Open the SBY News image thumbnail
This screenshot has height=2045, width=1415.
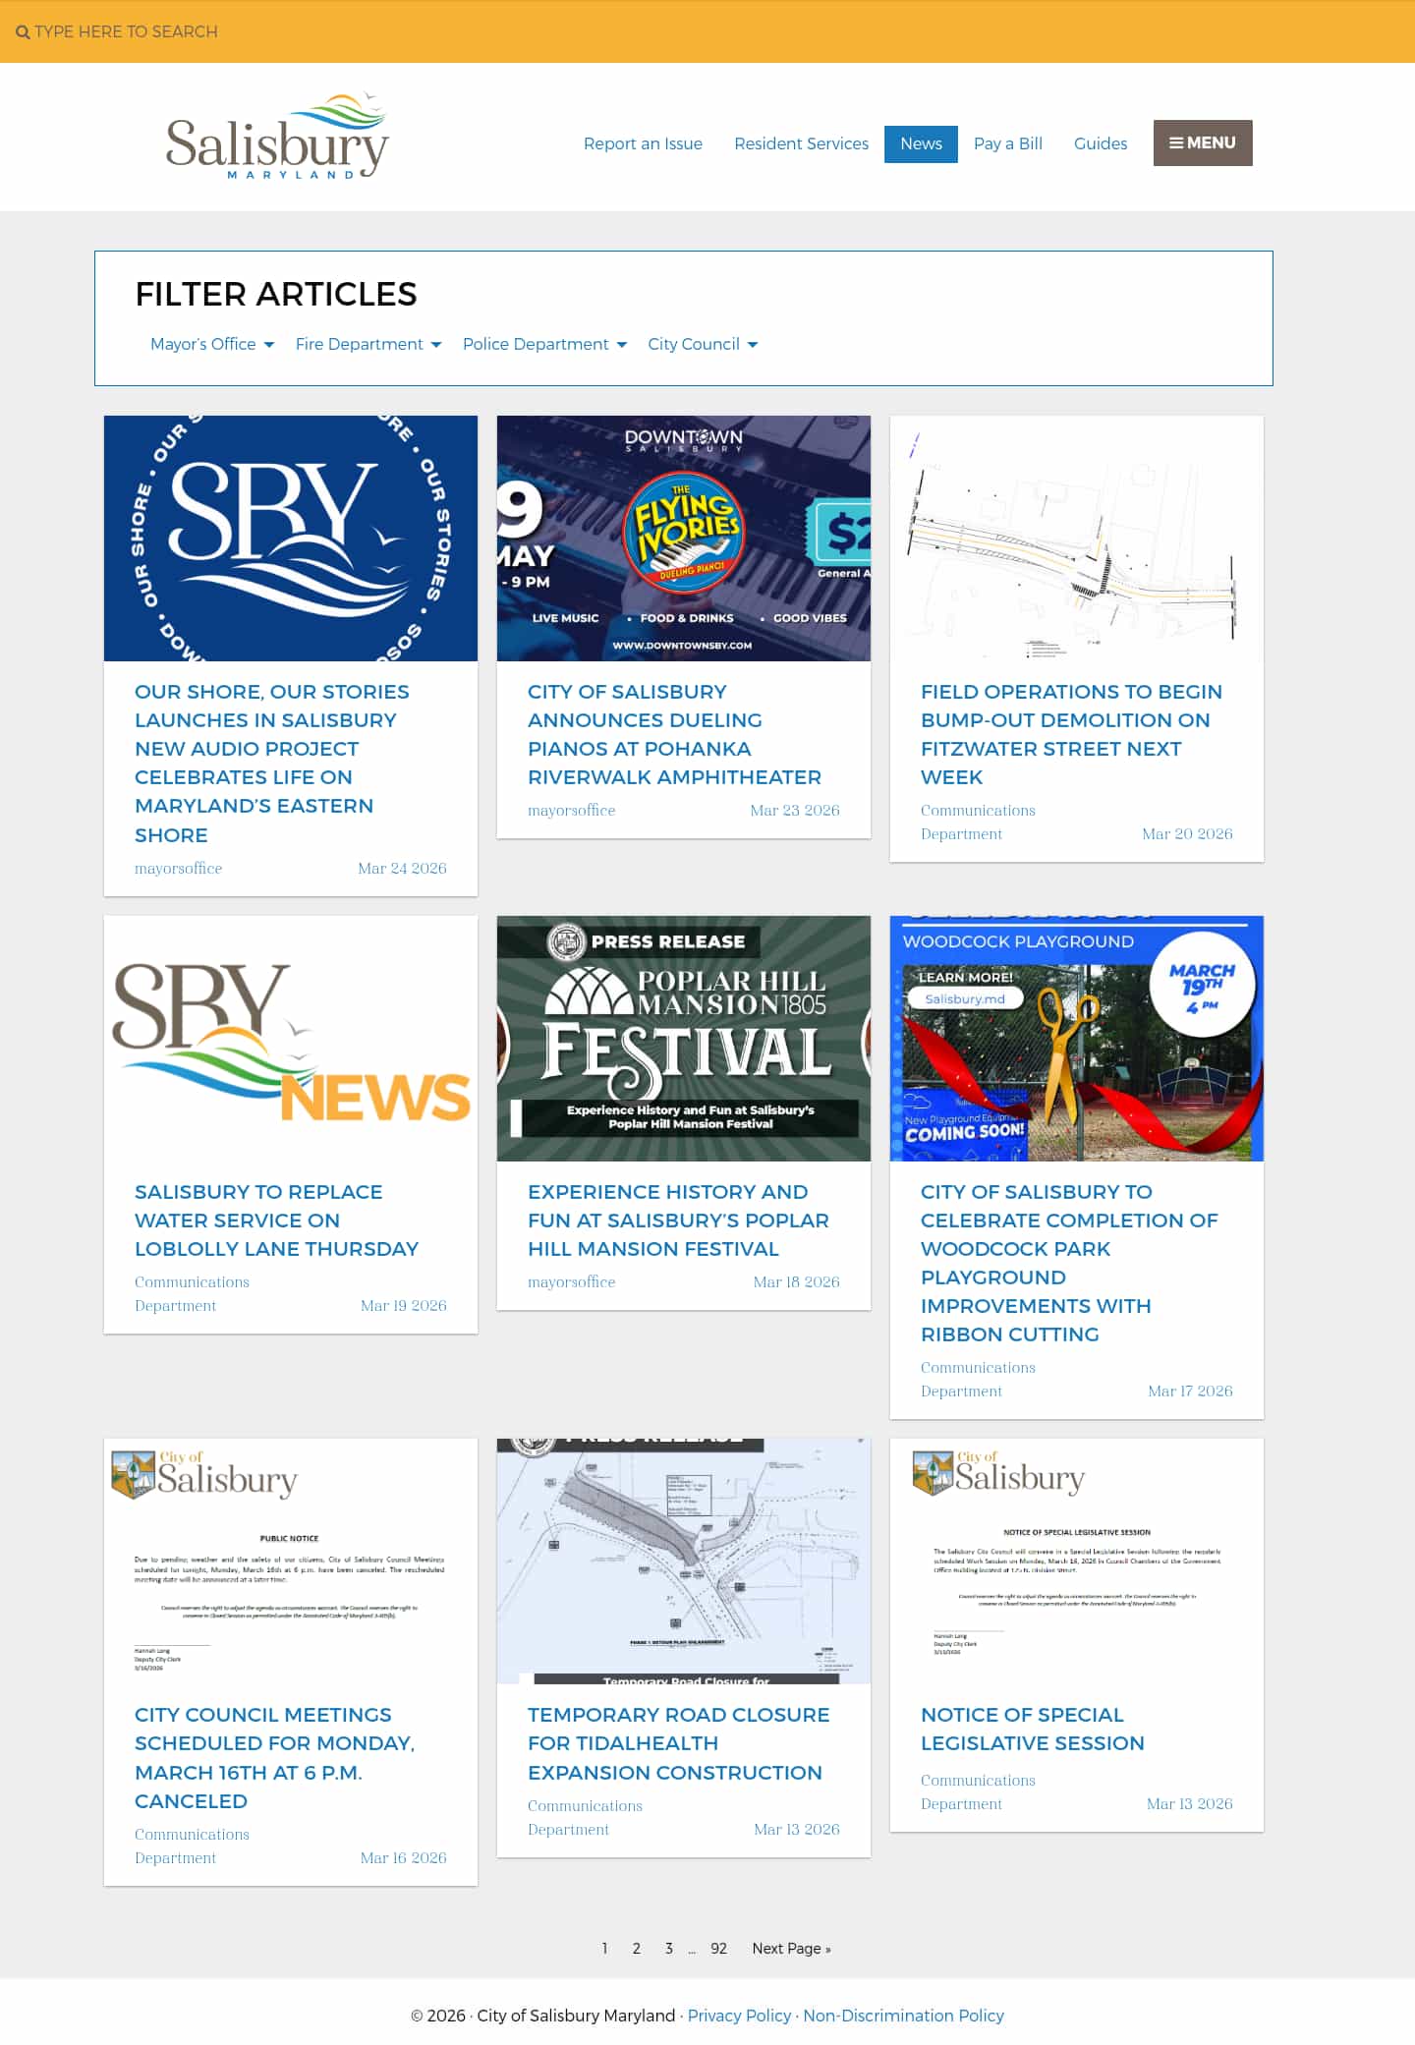[x=291, y=1039]
